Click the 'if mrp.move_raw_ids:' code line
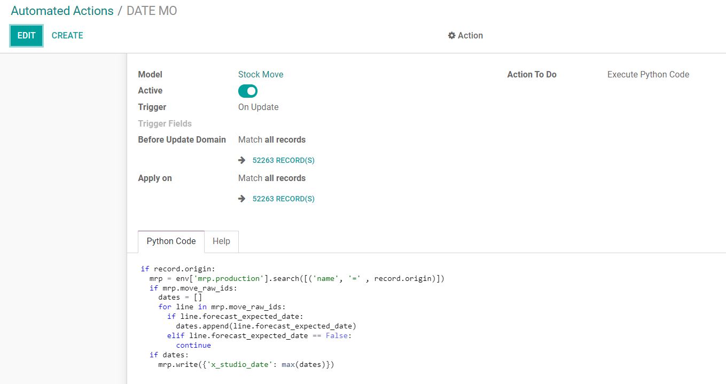 (x=193, y=288)
